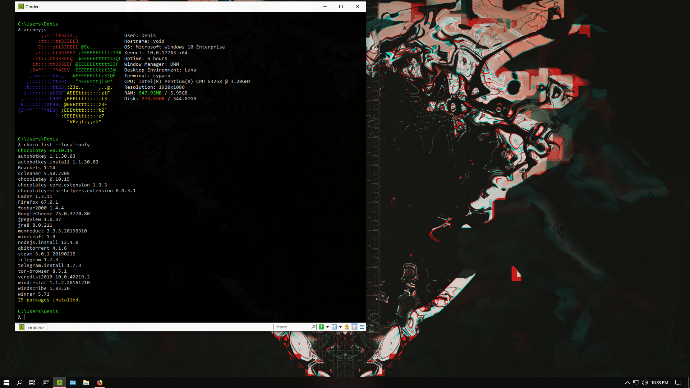
Task: Open Windows taskbar search
Action: click(19, 383)
